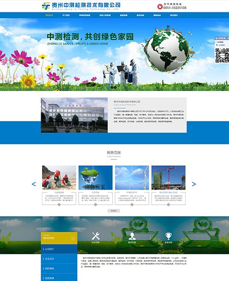Click the red phone hotline icon

160,7
